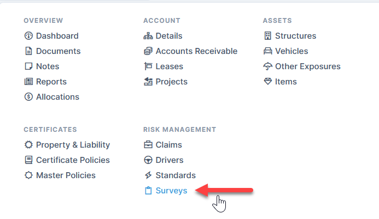Open Master Policies page

tap(66, 175)
